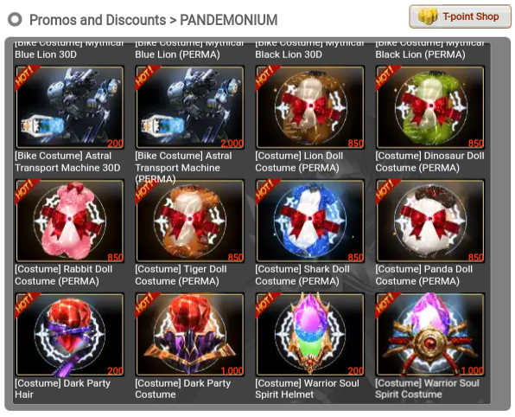Choose the Lion Doll Costume icon
This screenshot has width=515, height=417.
pos(309,107)
